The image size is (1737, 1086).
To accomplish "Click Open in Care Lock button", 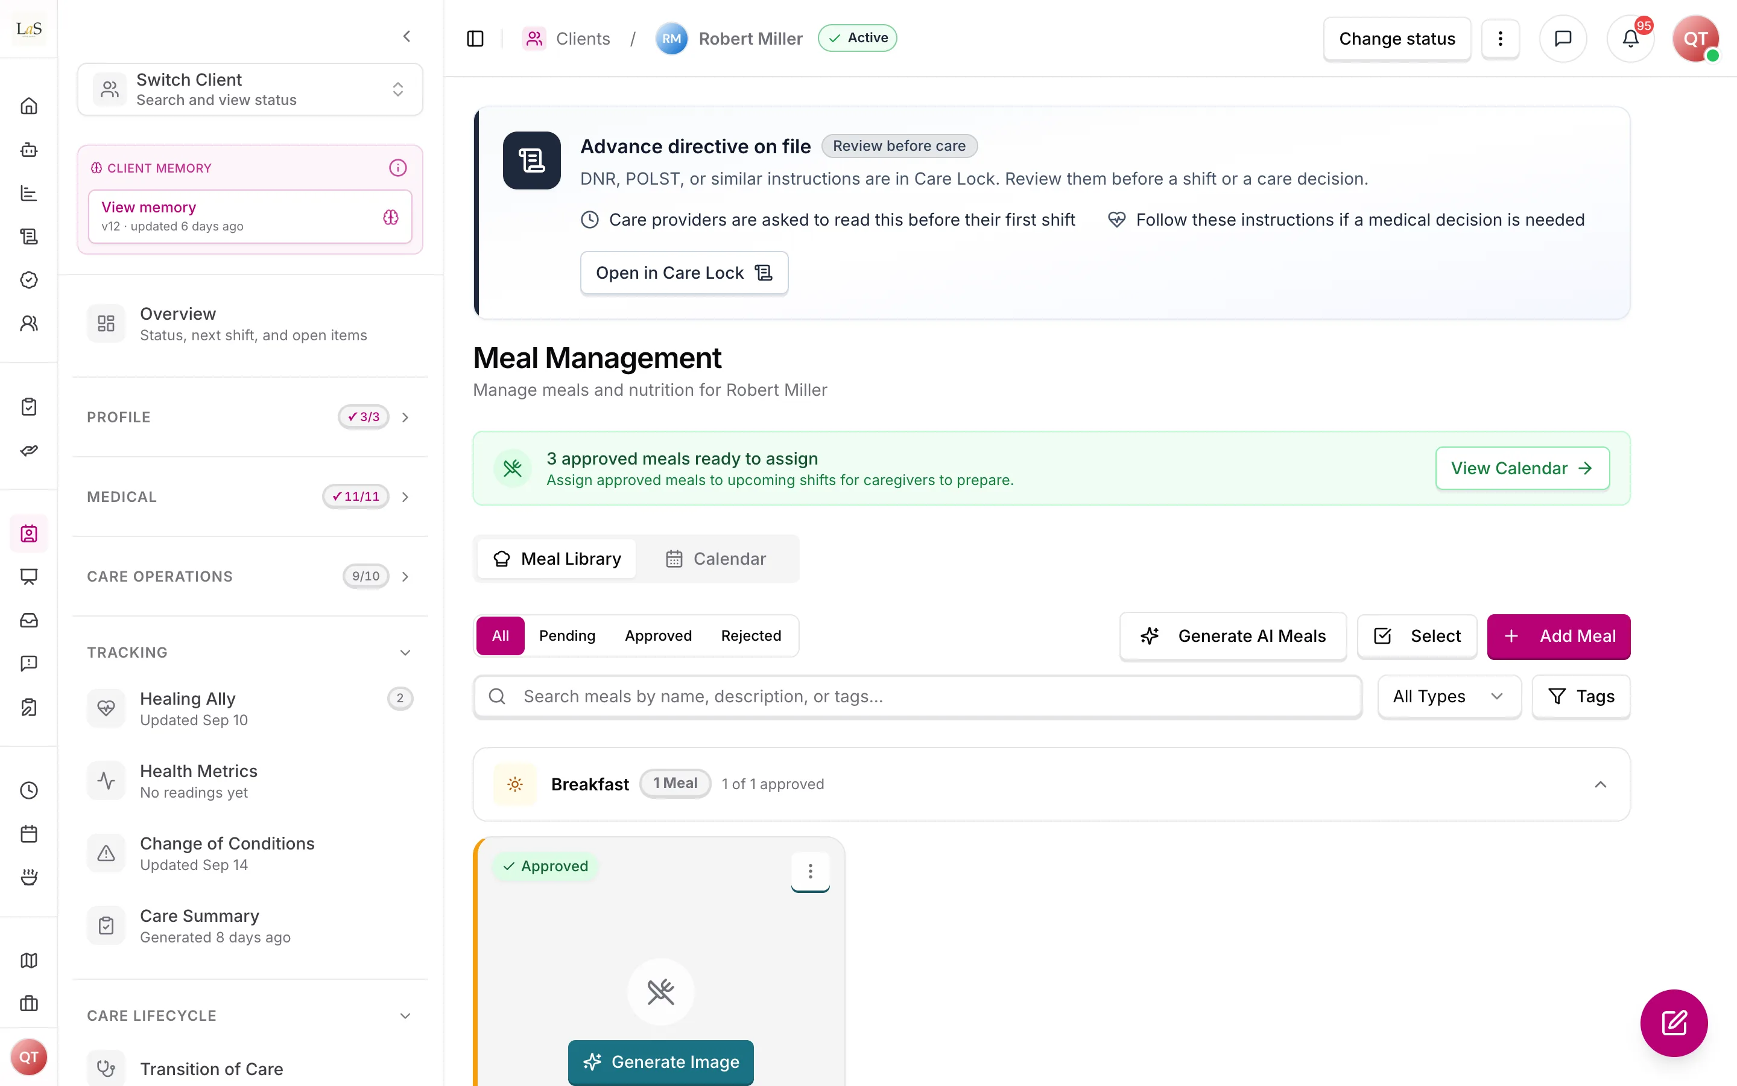I will (683, 273).
